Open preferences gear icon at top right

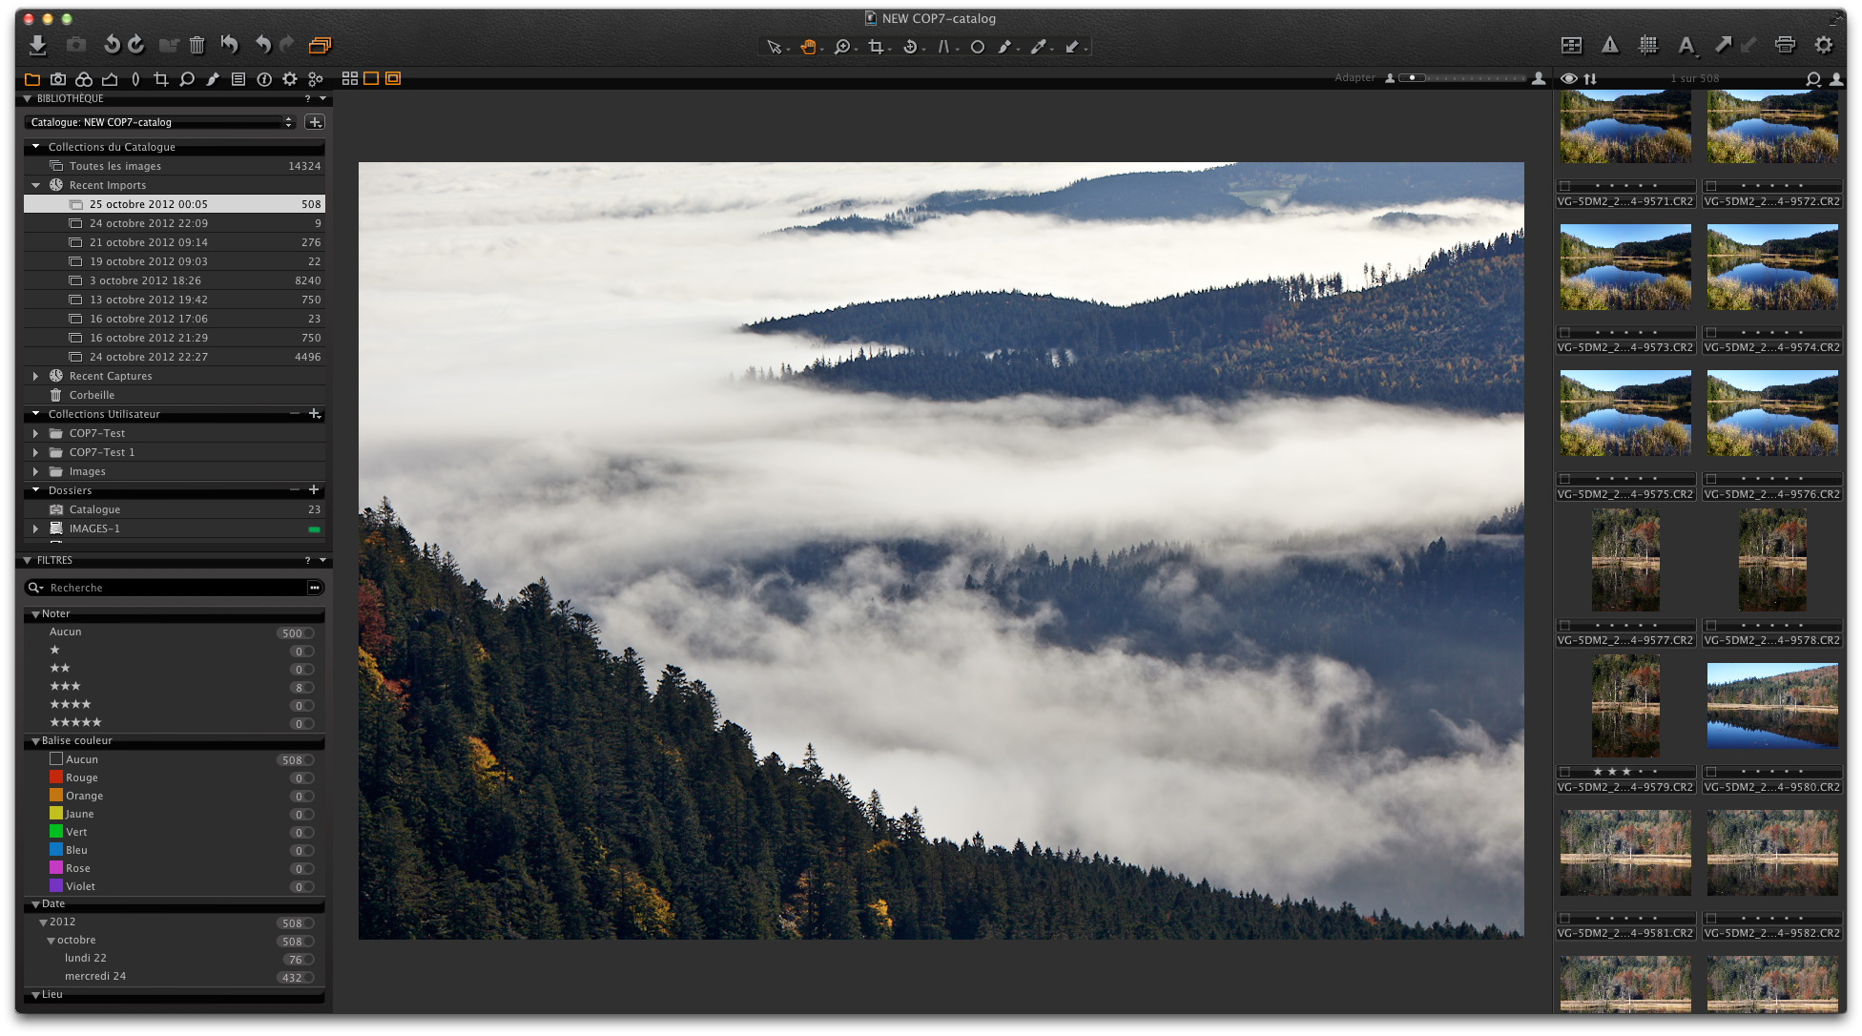(x=1824, y=45)
